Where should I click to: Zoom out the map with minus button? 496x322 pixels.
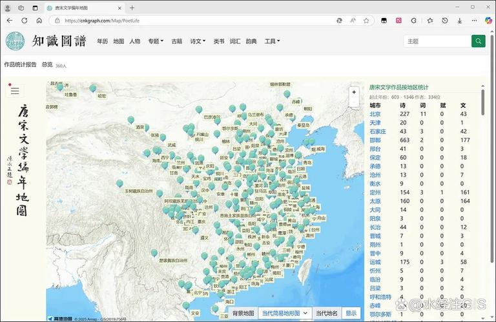(x=354, y=102)
